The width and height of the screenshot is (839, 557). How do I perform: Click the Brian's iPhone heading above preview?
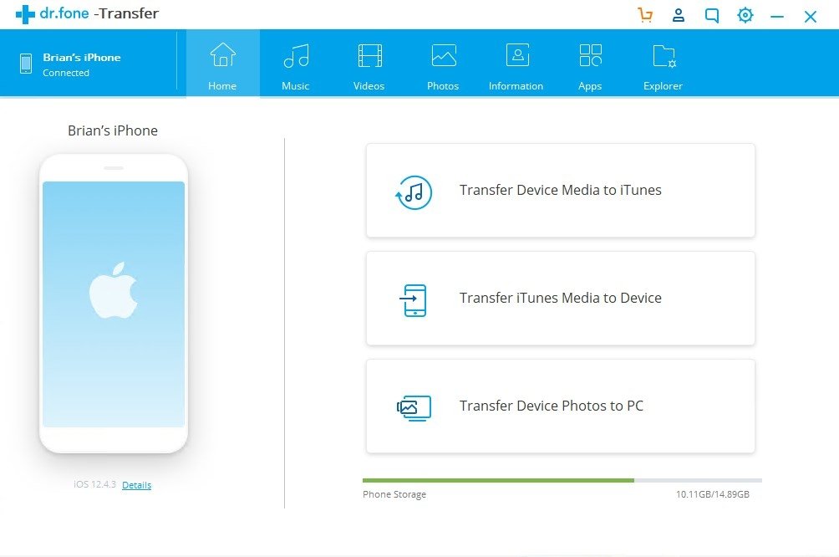coord(113,130)
